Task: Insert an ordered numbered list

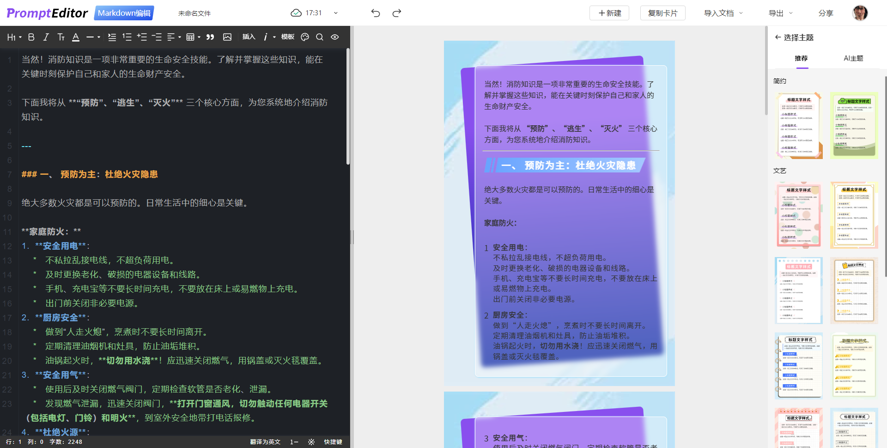Action: coord(127,37)
